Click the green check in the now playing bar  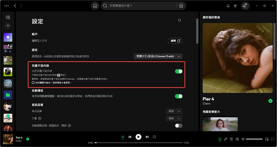(28, 139)
